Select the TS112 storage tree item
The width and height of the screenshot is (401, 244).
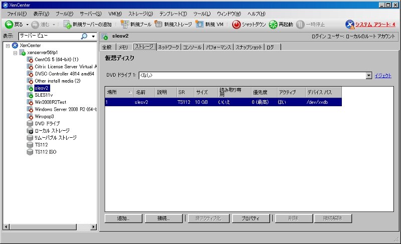click(41, 145)
